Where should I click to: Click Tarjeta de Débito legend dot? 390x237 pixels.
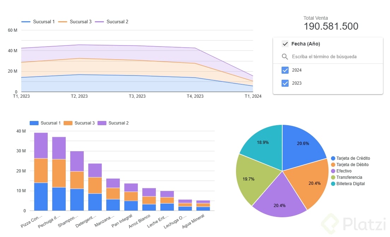click(x=333, y=165)
